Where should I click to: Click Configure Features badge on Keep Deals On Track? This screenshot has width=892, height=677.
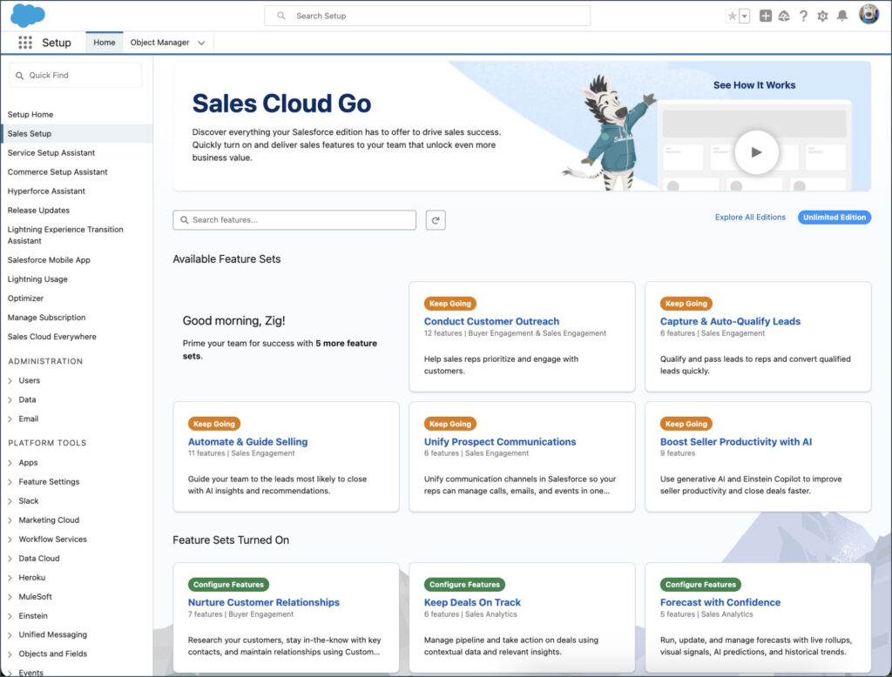tap(464, 585)
